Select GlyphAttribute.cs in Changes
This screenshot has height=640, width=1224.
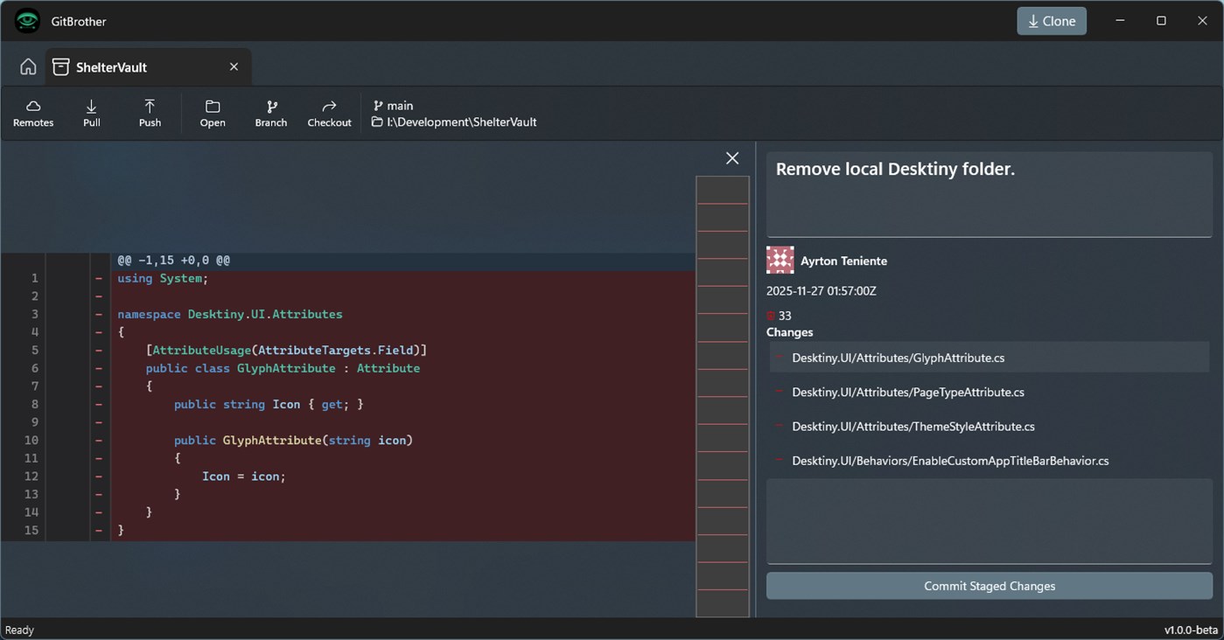click(x=990, y=358)
